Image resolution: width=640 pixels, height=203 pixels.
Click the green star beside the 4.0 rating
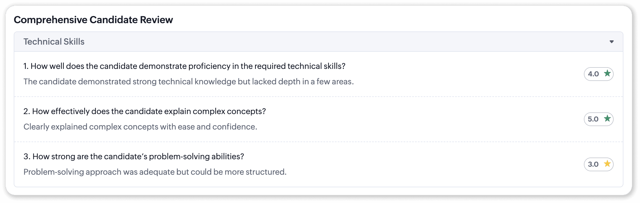click(x=607, y=73)
